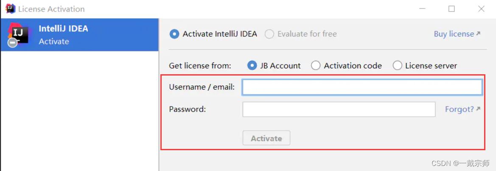Choose the License server option

coord(425,66)
